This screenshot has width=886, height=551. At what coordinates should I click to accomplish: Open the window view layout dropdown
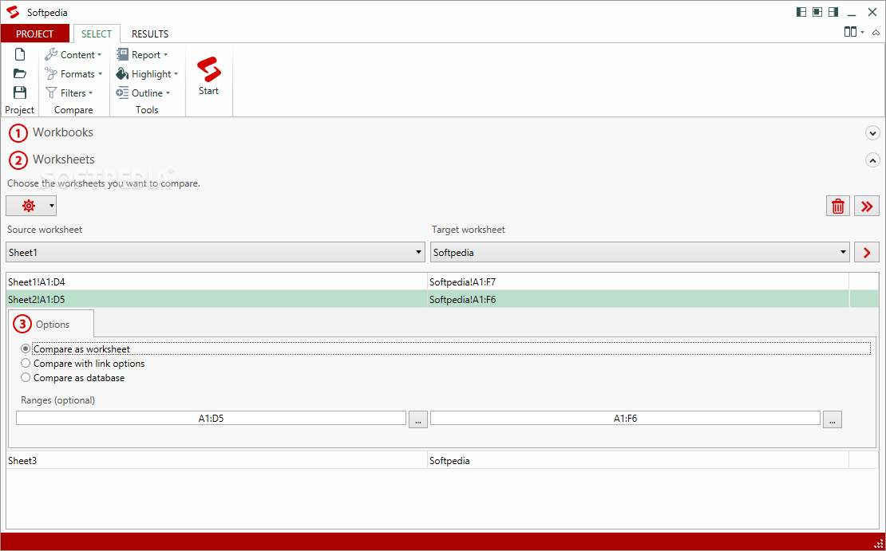[854, 32]
